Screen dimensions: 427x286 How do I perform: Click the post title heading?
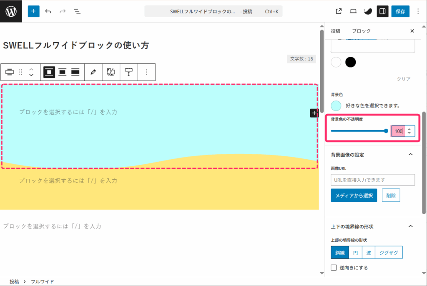(x=76, y=45)
